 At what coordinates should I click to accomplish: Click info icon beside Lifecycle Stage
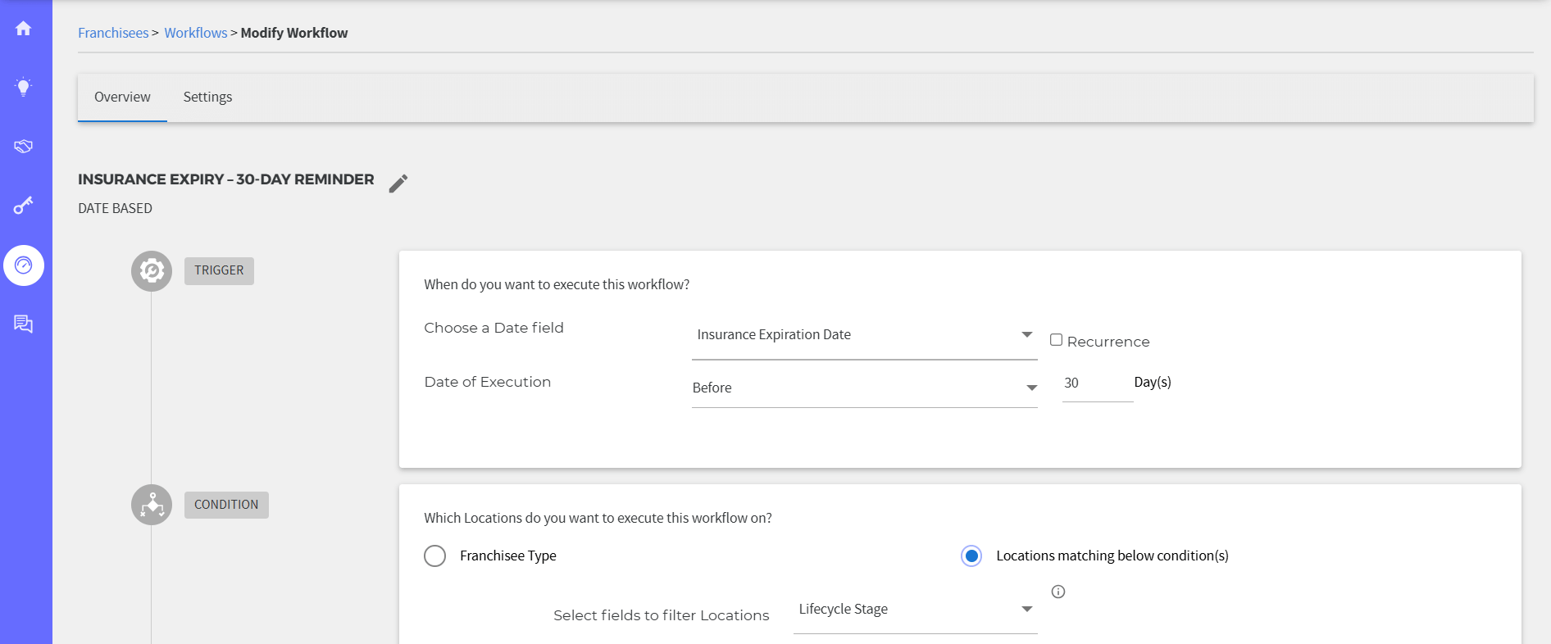[1058, 592]
